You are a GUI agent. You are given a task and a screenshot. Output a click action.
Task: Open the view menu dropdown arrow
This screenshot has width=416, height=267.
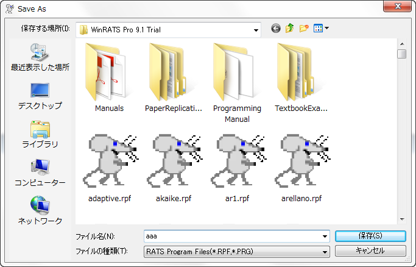[x=327, y=28]
